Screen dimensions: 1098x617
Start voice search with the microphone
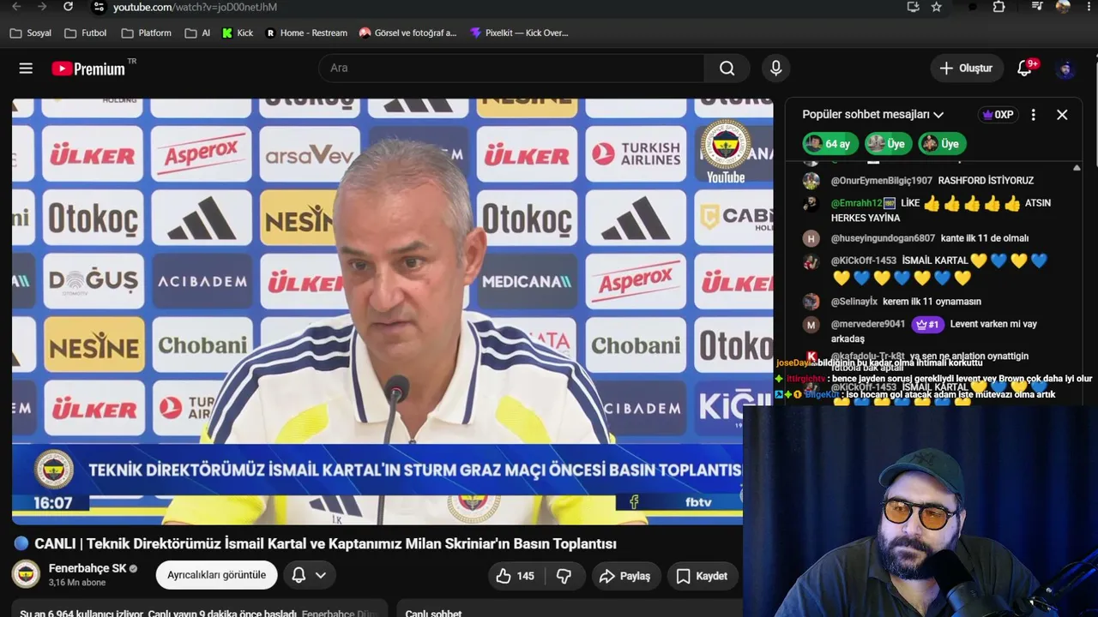pos(776,69)
